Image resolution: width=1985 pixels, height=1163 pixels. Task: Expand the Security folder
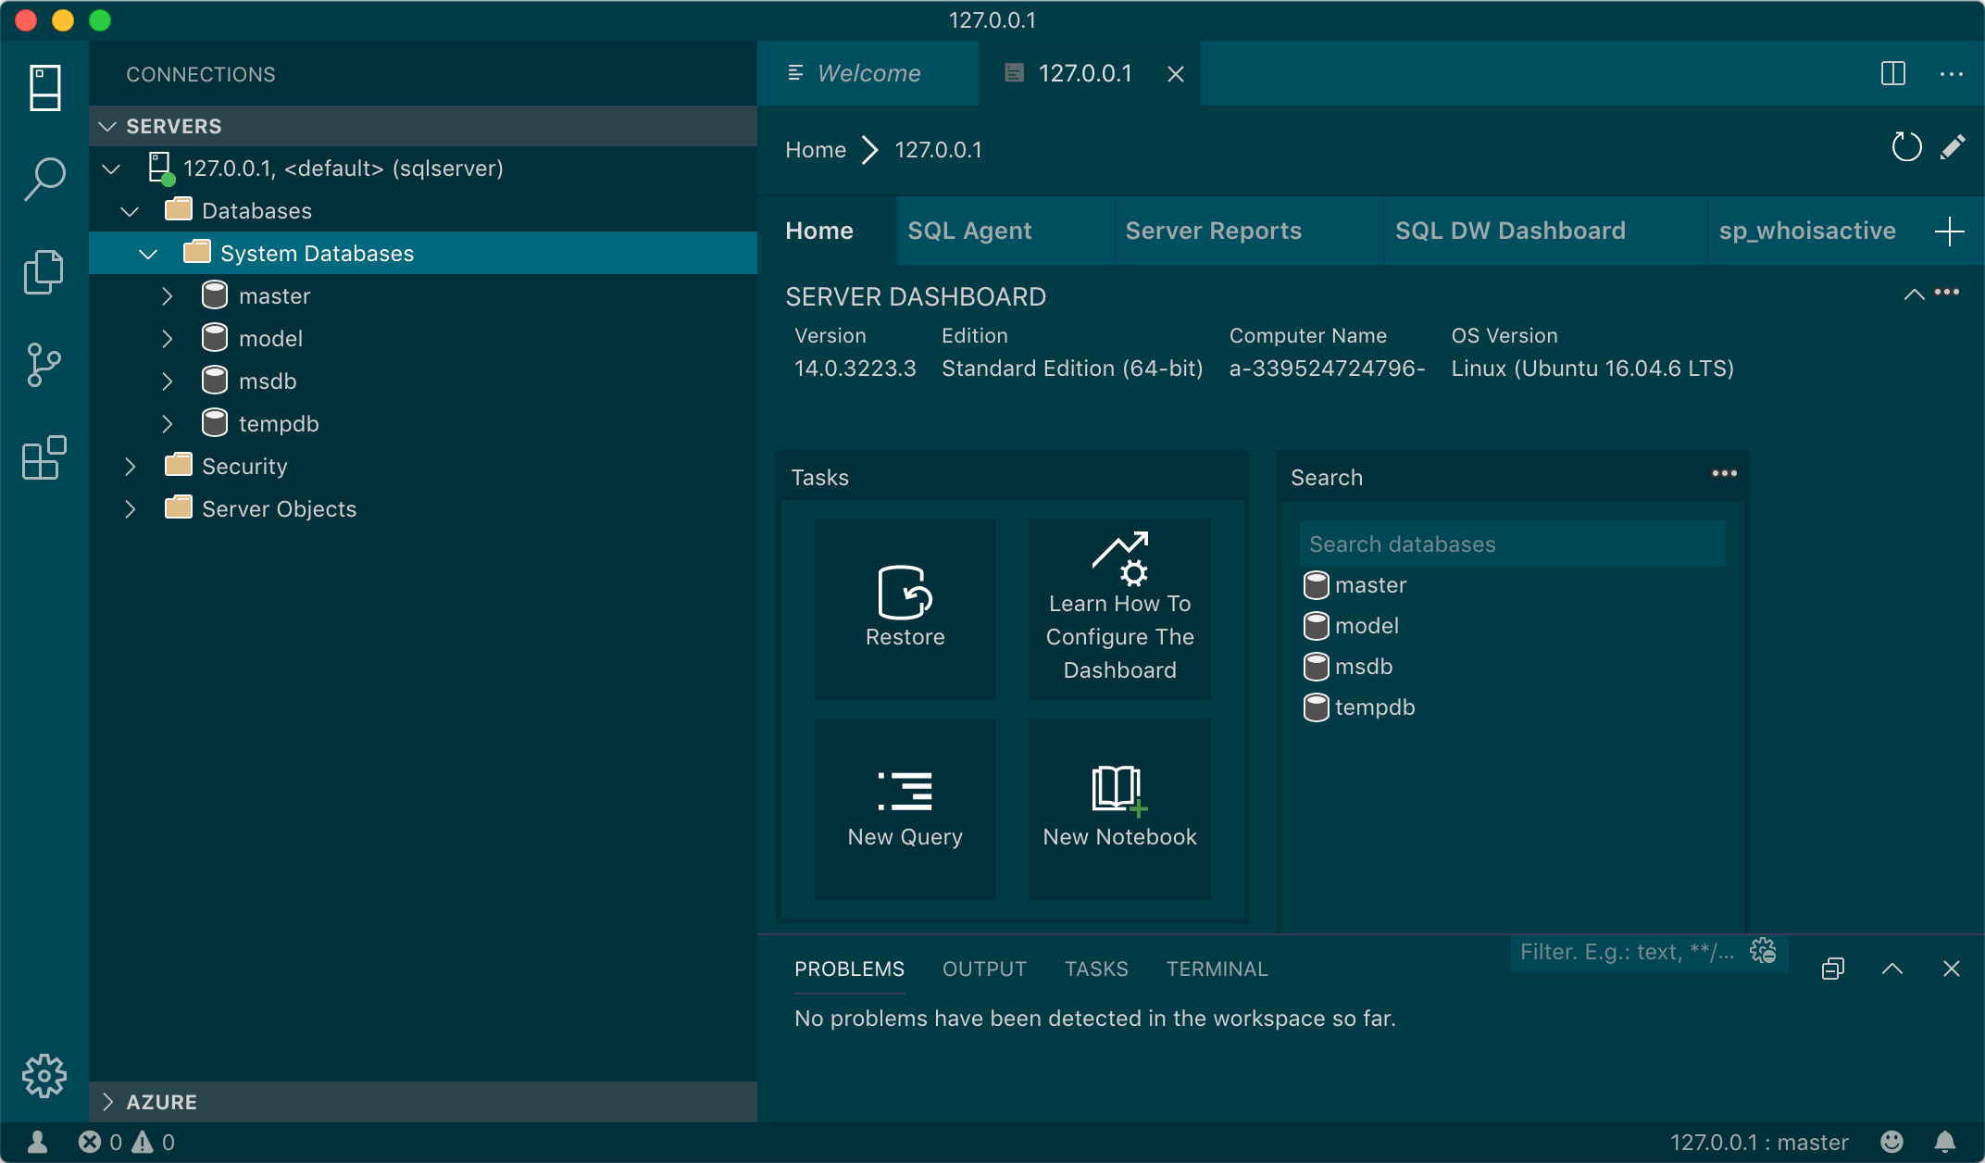point(131,467)
